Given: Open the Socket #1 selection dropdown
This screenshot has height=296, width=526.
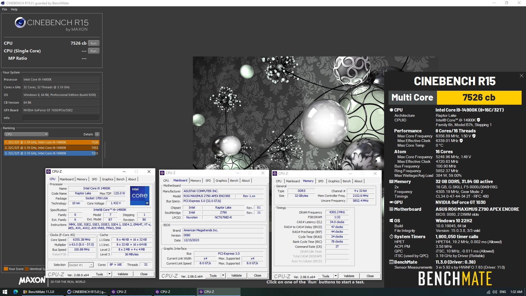Looking at the screenshot, I should (81, 265).
